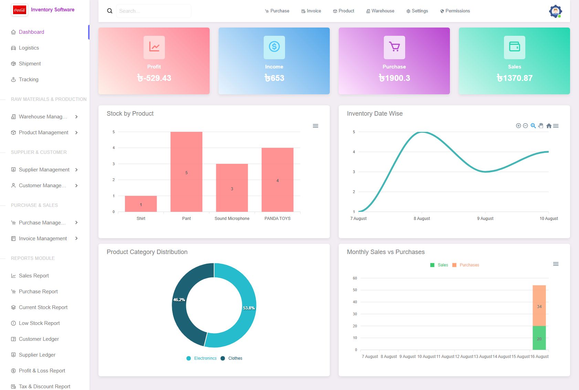
Task: Go to the Dashboard page link
Action: tap(31, 32)
